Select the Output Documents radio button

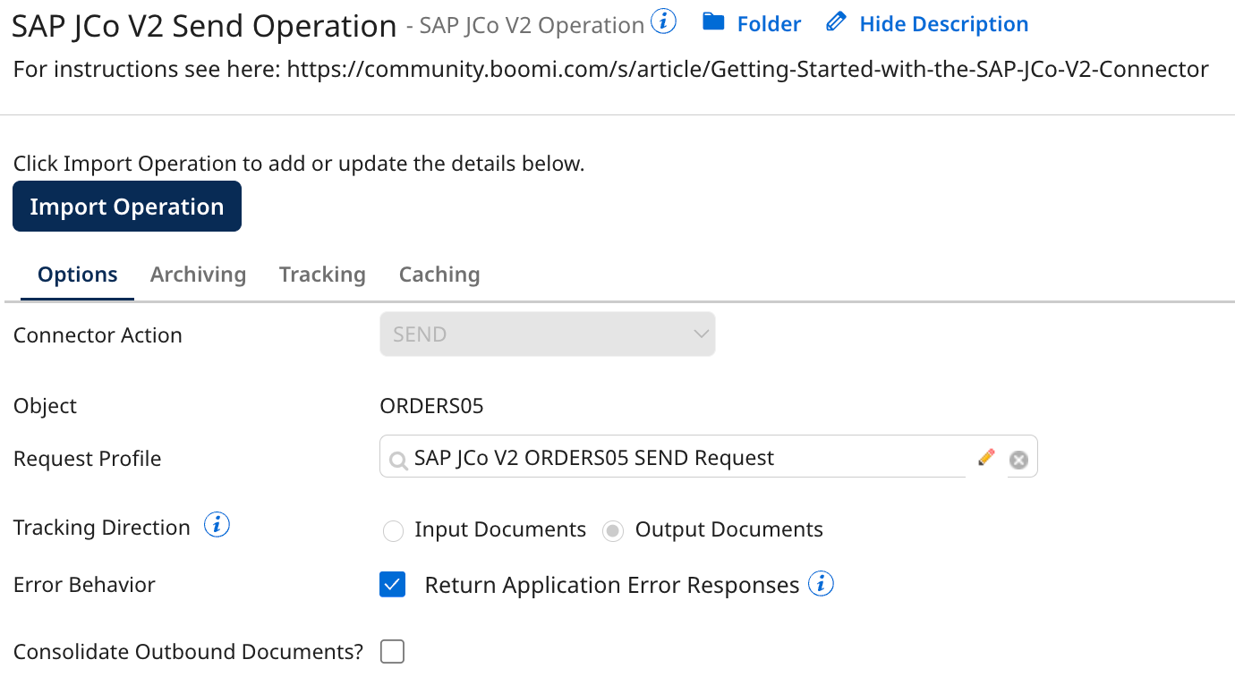pyautogui.click(x=612, y=530)
